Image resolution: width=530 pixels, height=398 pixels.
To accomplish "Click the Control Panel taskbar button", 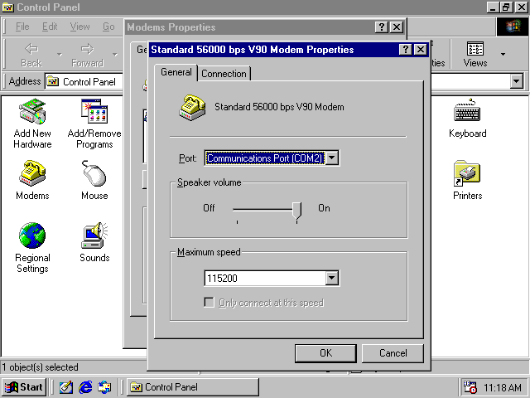I will pyautogui.click(x=193, y=387).
